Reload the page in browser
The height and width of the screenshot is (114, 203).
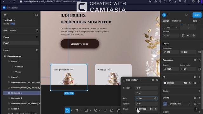pos(15,1)
